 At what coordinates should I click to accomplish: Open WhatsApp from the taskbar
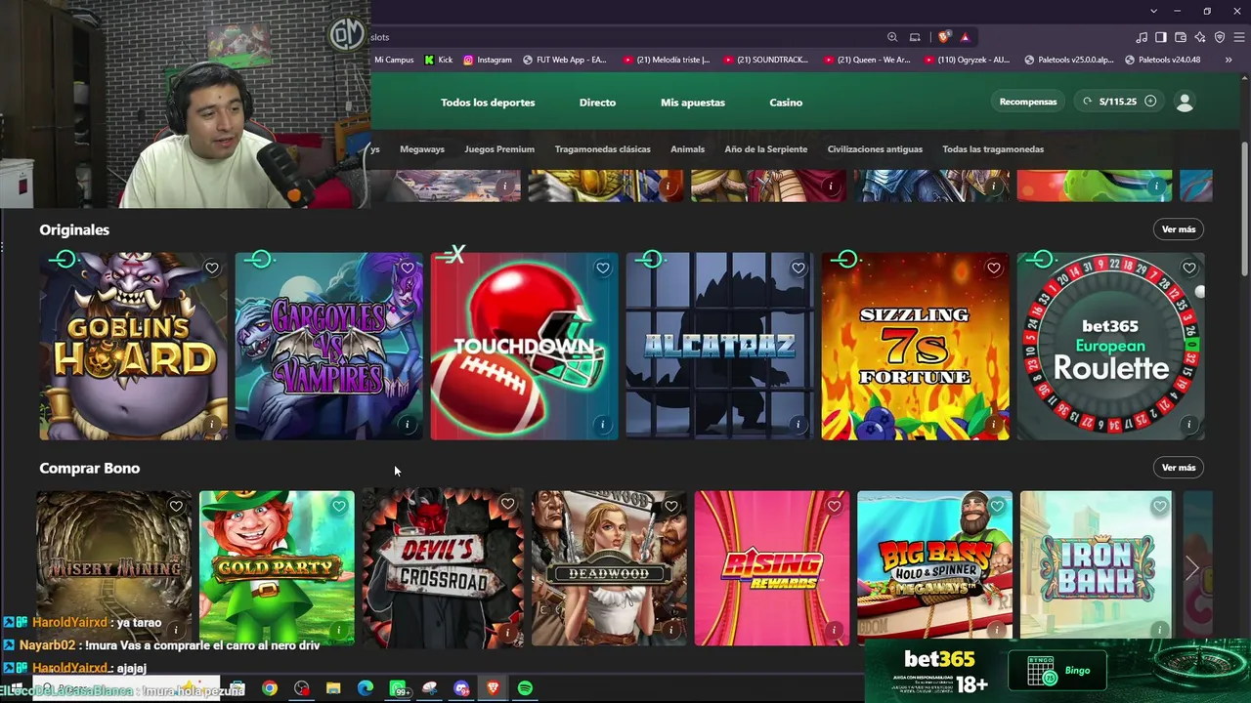(398, 688)
